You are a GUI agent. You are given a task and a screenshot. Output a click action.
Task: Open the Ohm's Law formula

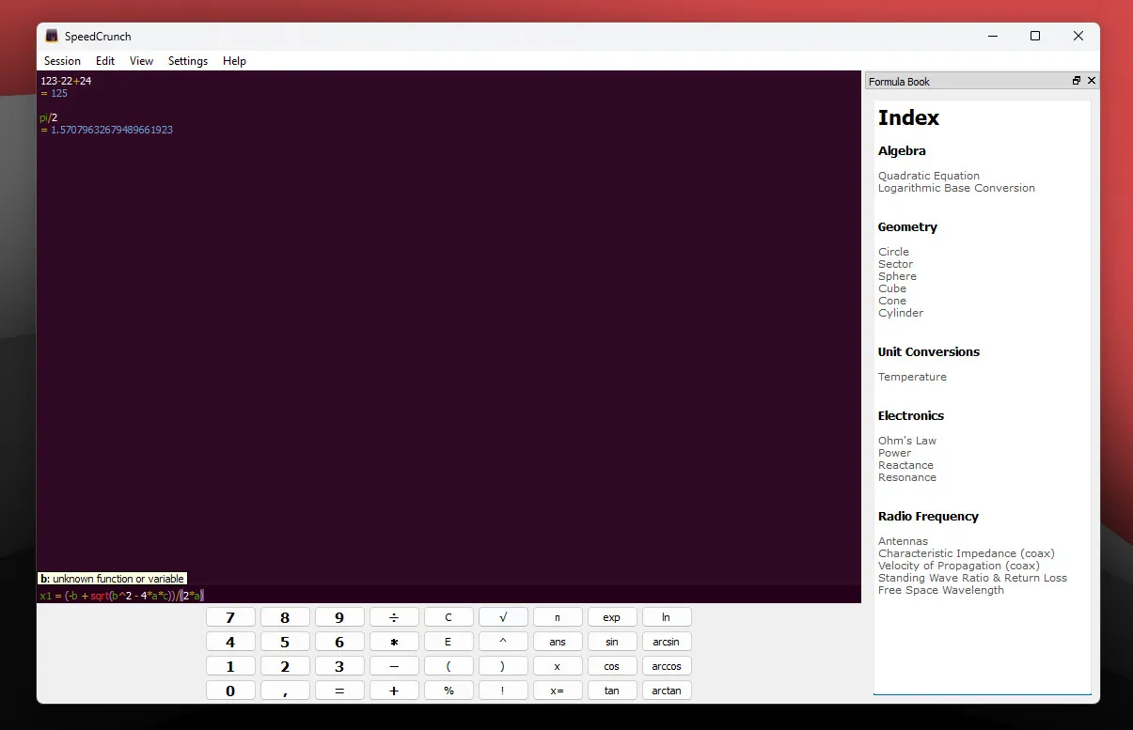(906, 440)
